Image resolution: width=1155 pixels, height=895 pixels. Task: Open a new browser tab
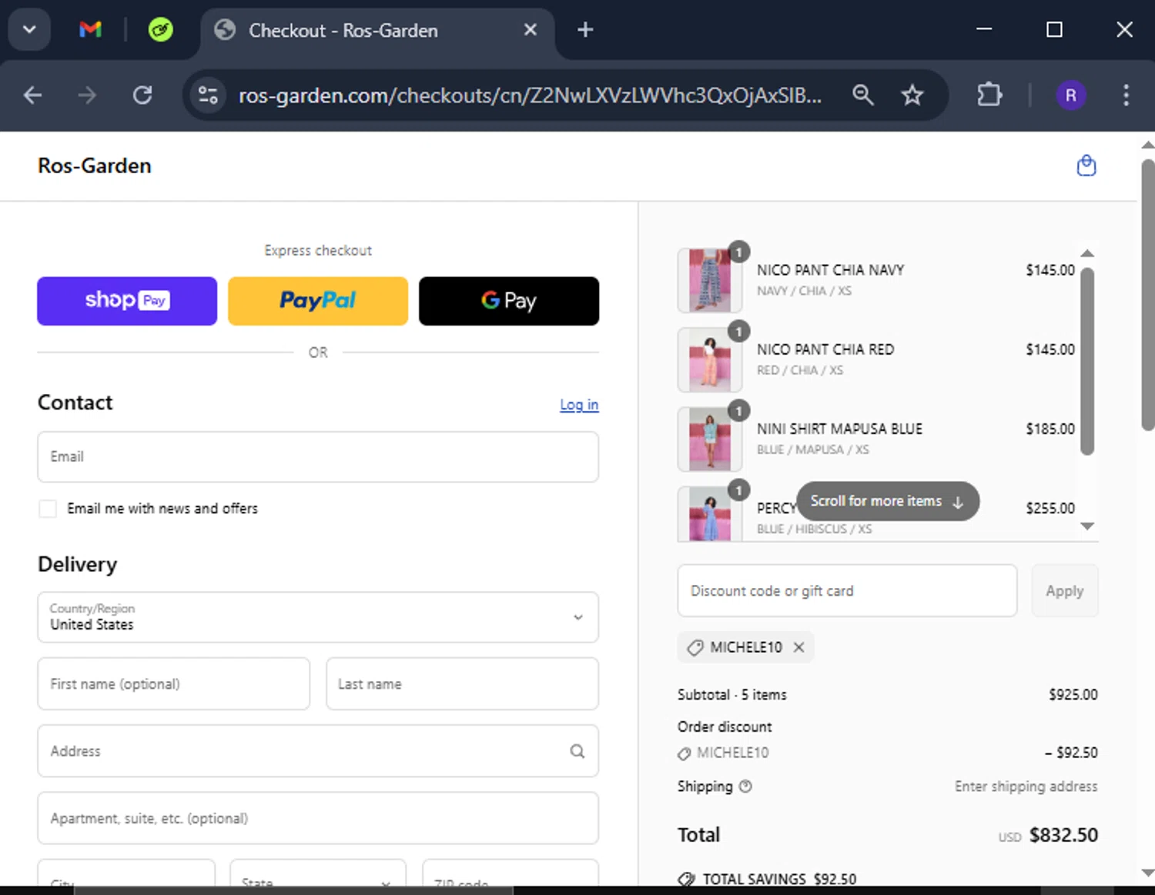click(x=585, y=30)
